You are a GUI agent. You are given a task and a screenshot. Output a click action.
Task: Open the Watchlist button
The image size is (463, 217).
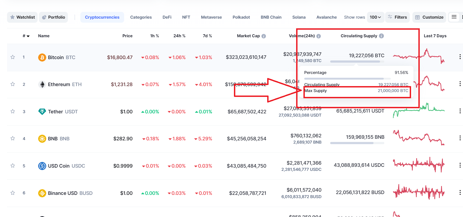22,17
